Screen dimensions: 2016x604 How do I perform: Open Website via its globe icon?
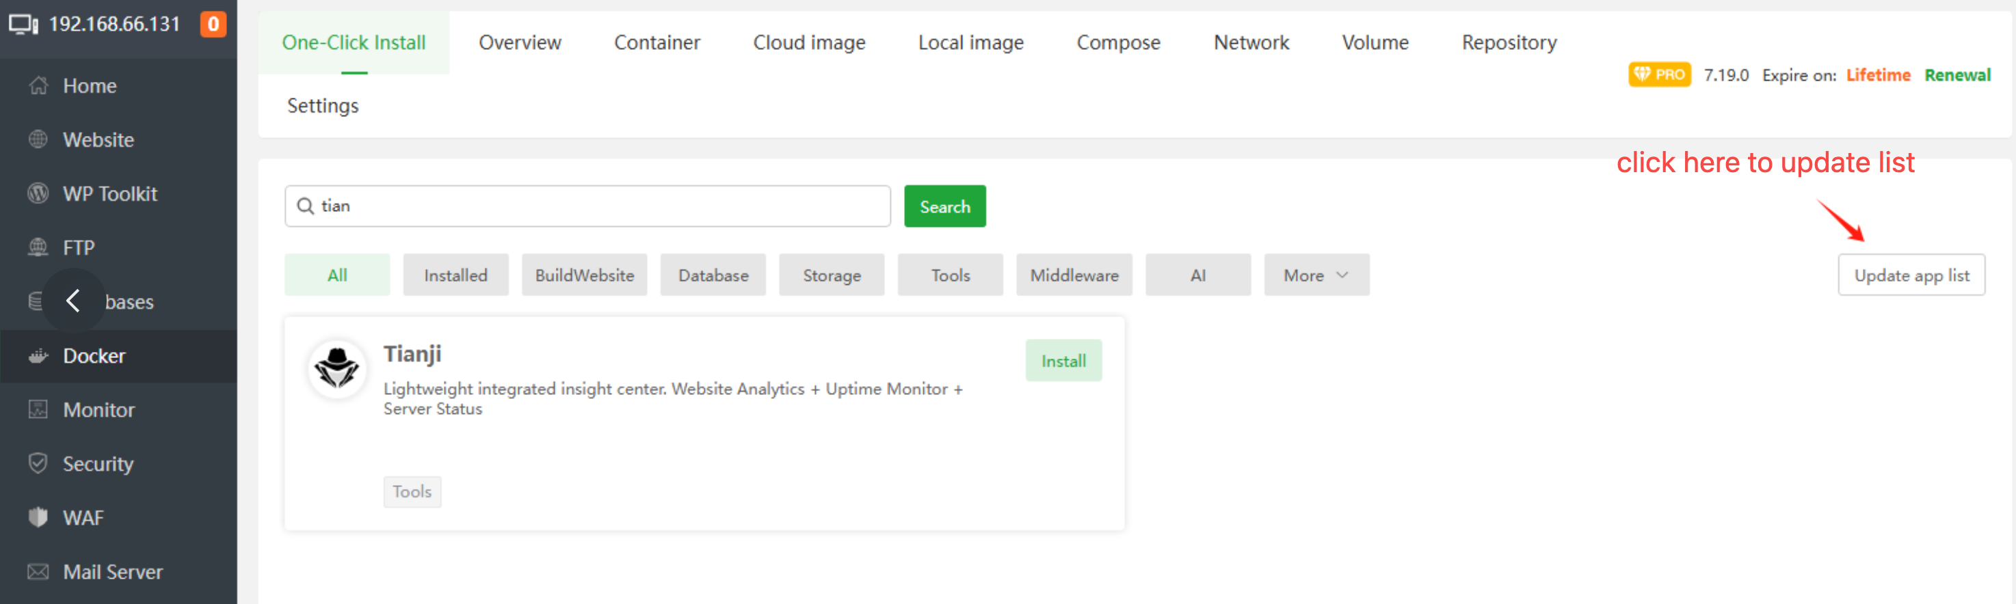pos(38,140)
